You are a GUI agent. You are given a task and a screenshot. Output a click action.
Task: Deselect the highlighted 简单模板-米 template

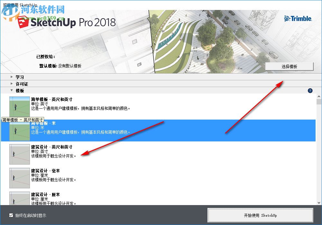(x=129, y=130)
